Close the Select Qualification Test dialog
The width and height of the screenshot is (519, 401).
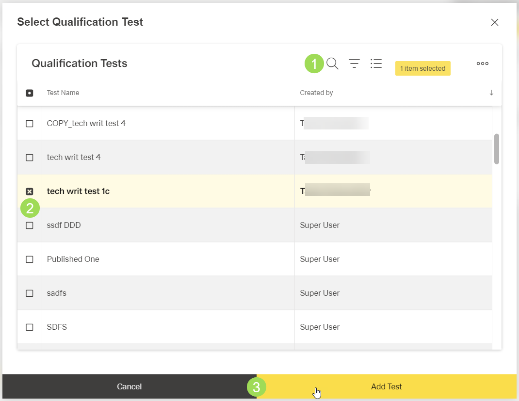click(494, 22)
